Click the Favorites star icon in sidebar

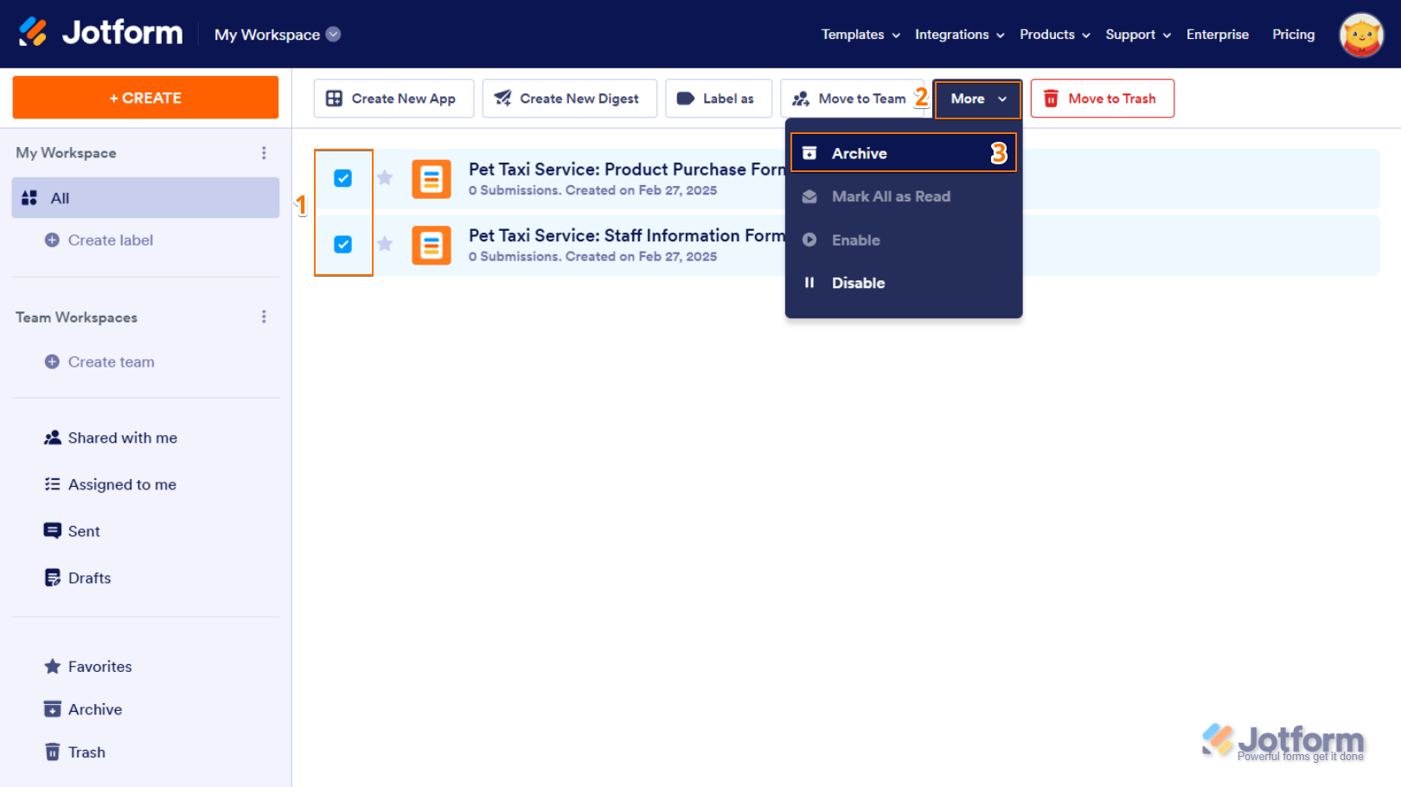click(x=53, y=667)
